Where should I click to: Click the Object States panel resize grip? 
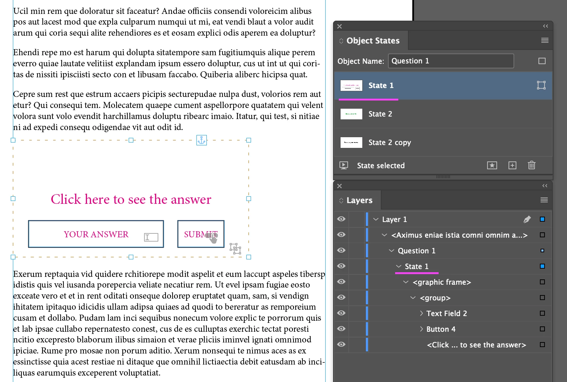(x=443, y=176)
